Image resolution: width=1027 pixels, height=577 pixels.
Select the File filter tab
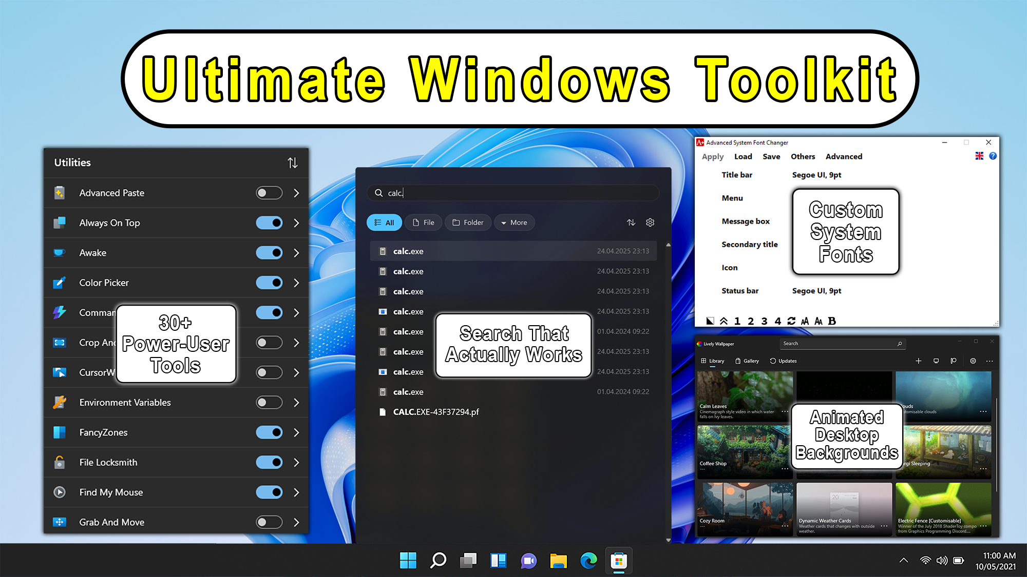[x=424, y=223]
